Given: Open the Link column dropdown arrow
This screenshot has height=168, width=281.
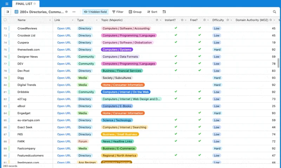Looking at the screenshot, I should (x=73, y=20).
